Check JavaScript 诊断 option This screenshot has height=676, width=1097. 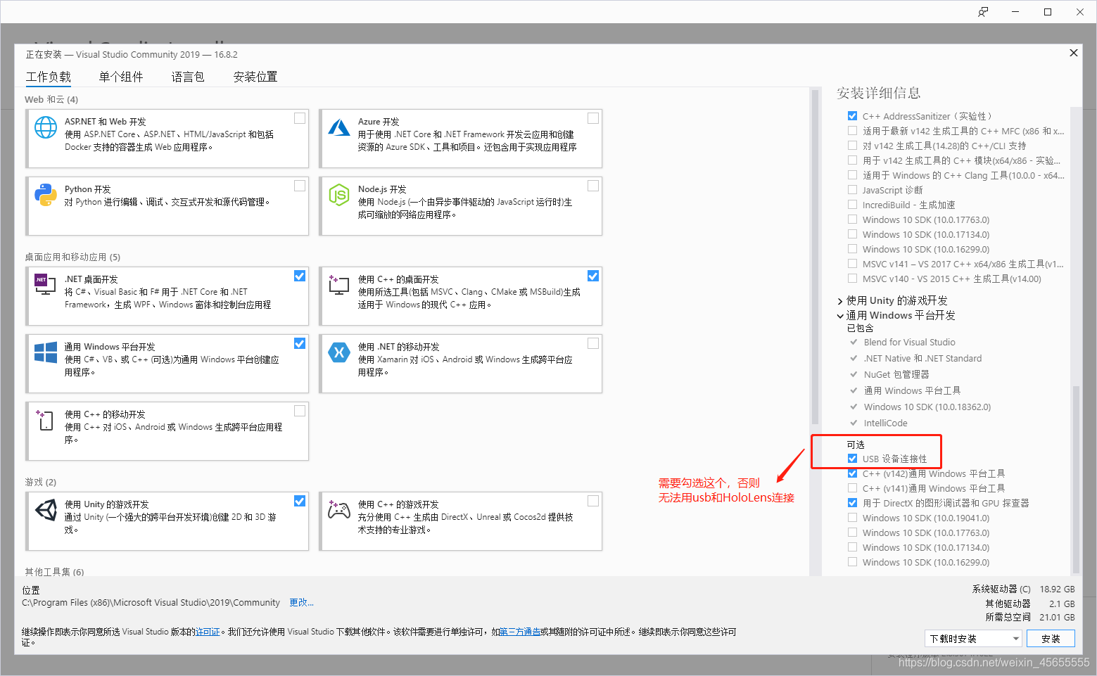coord(852,190)
